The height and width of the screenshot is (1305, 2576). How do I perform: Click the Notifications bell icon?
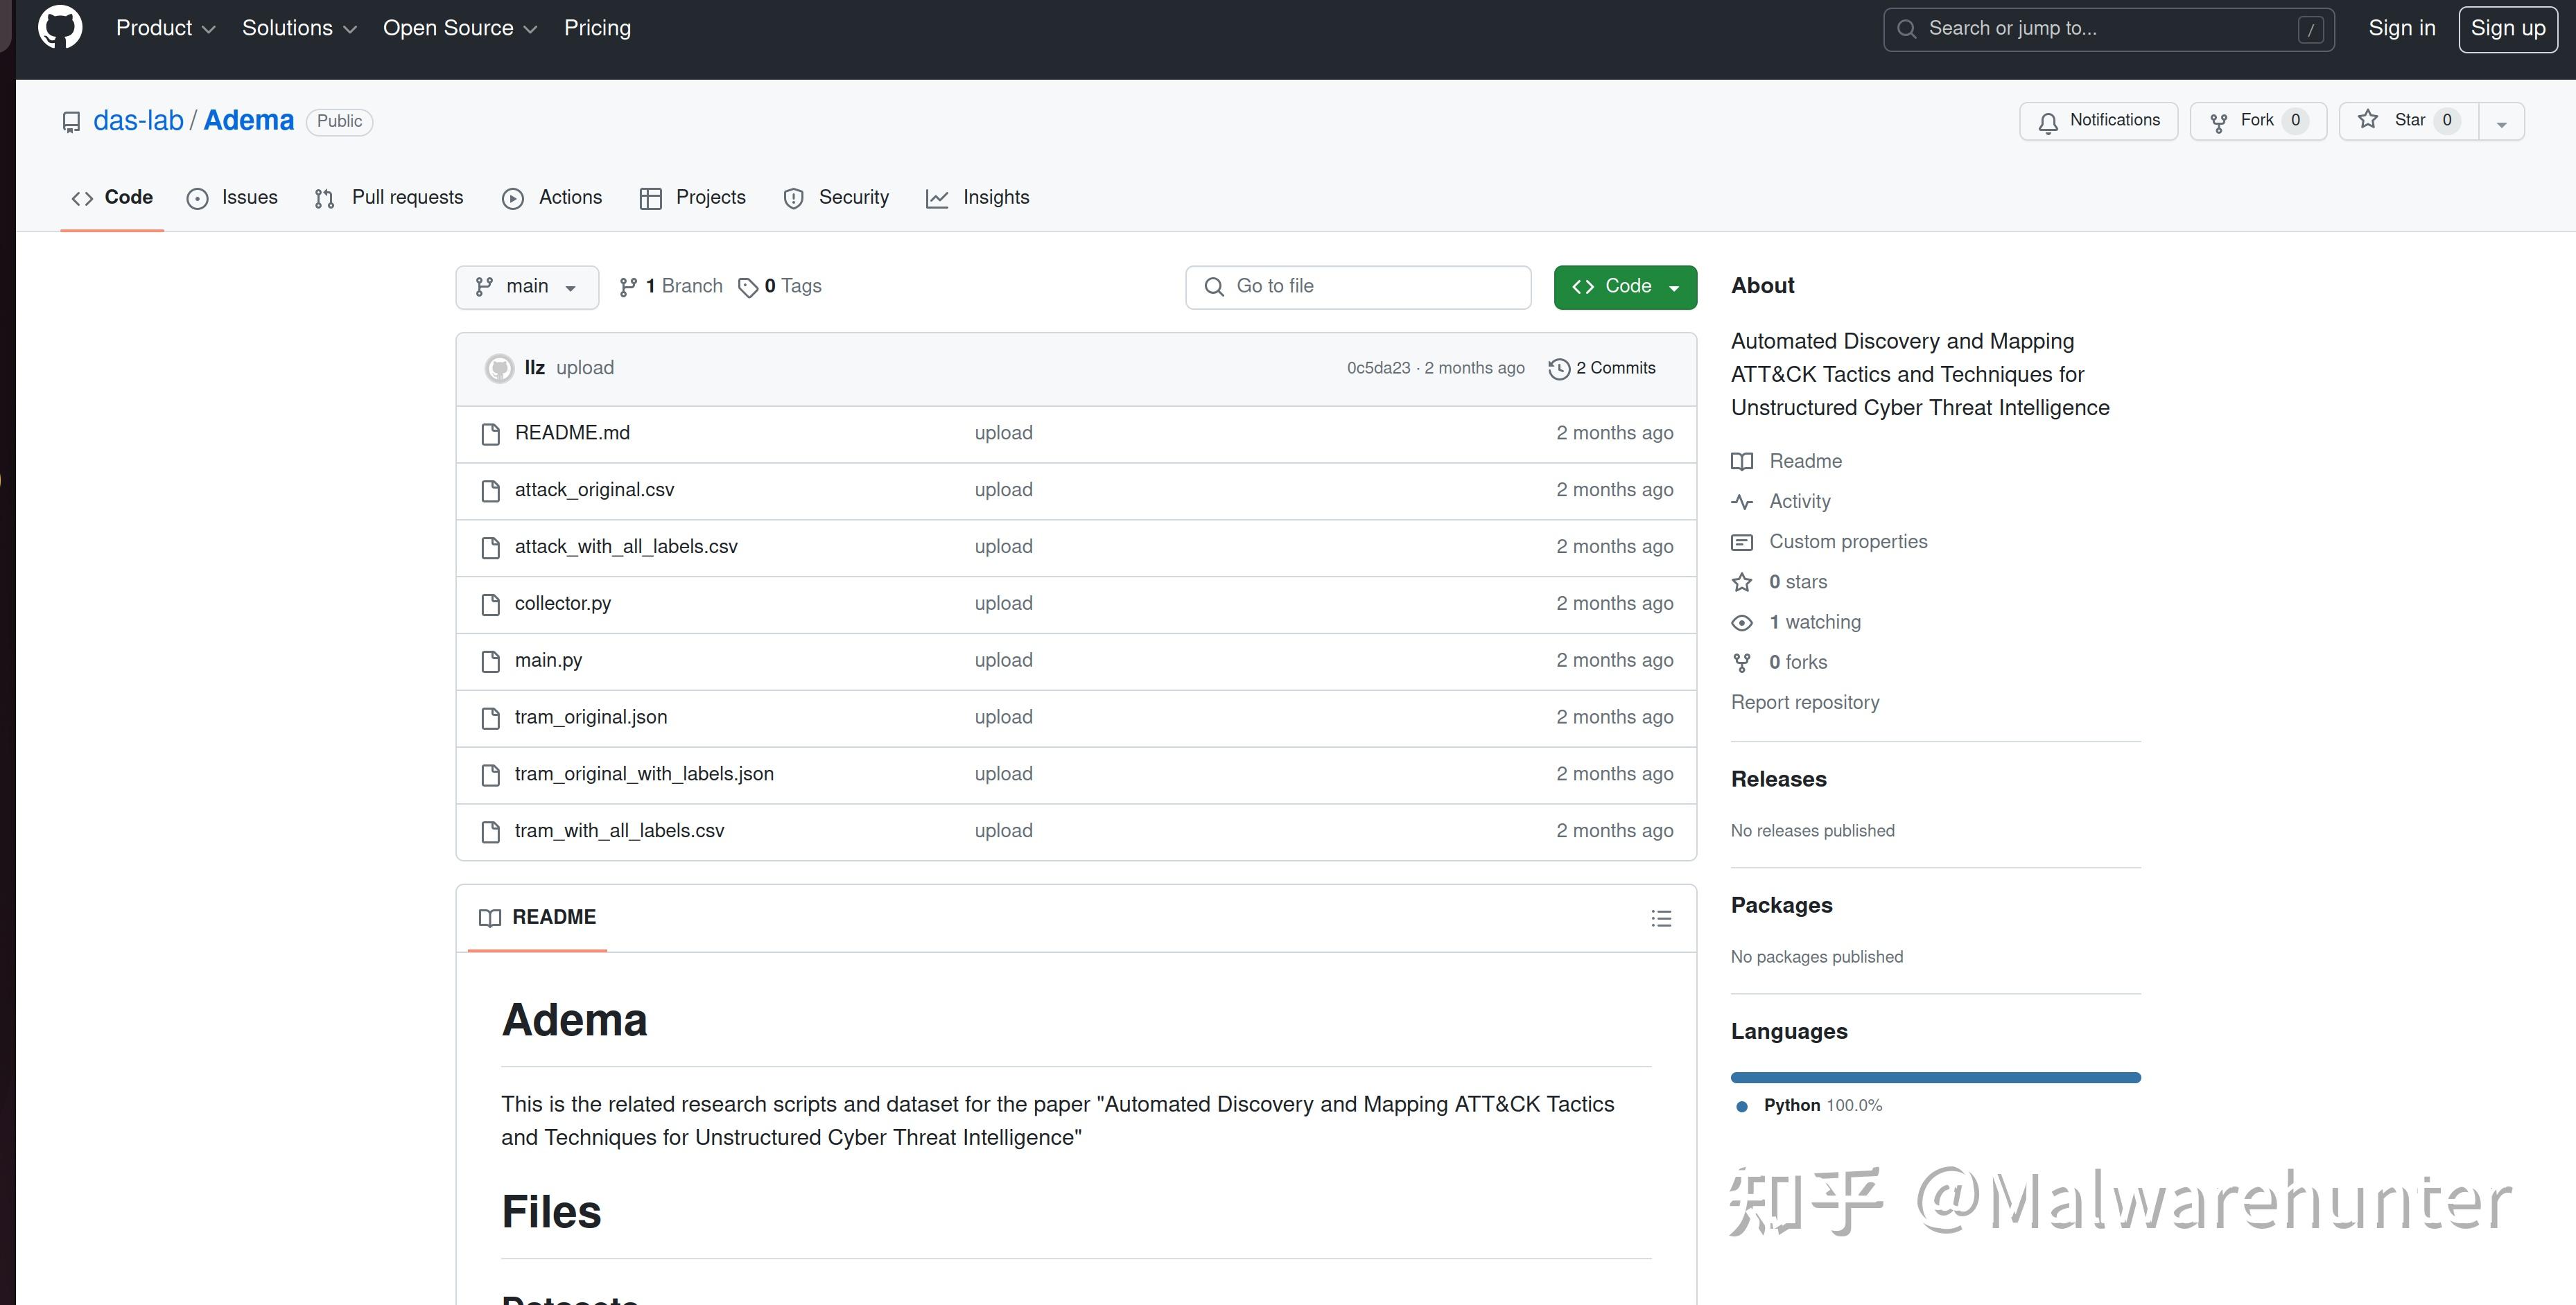tap(2048, 122)
